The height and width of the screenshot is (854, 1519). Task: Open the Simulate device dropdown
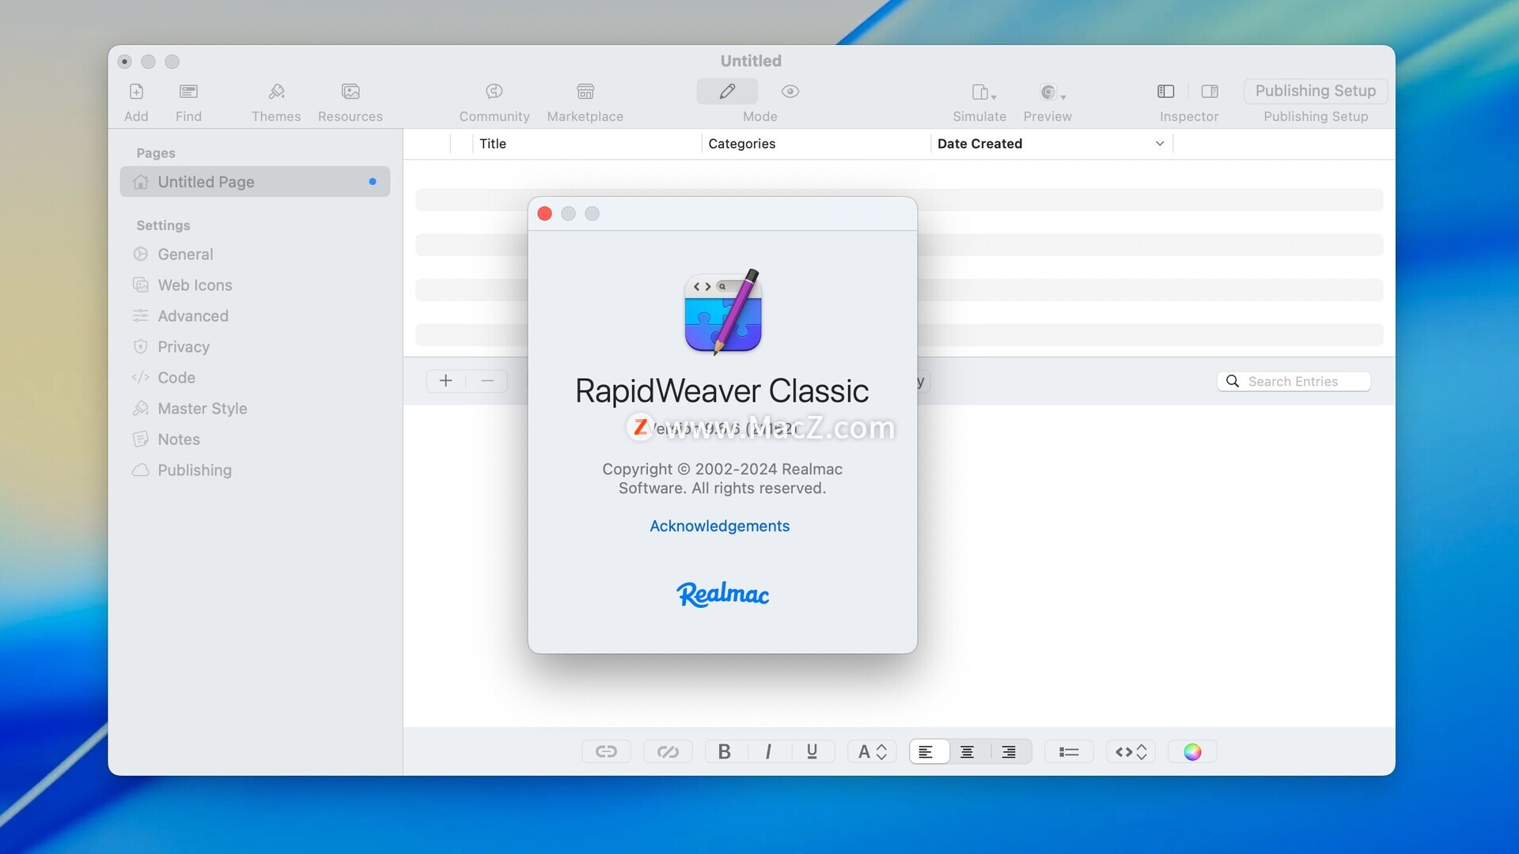click(983, 93)
